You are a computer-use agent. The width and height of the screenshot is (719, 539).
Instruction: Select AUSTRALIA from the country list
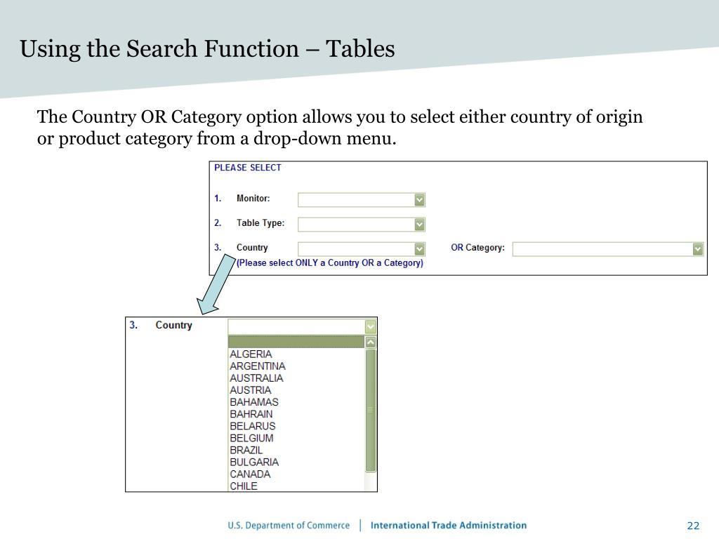pyautogui.click(x=296, y=378)
